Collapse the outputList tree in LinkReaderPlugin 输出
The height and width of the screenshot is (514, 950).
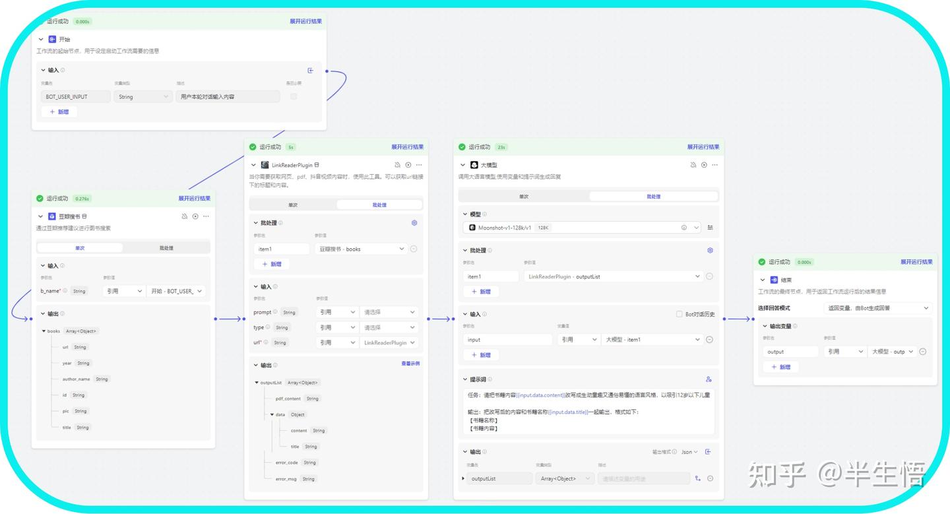pos(257,383)
